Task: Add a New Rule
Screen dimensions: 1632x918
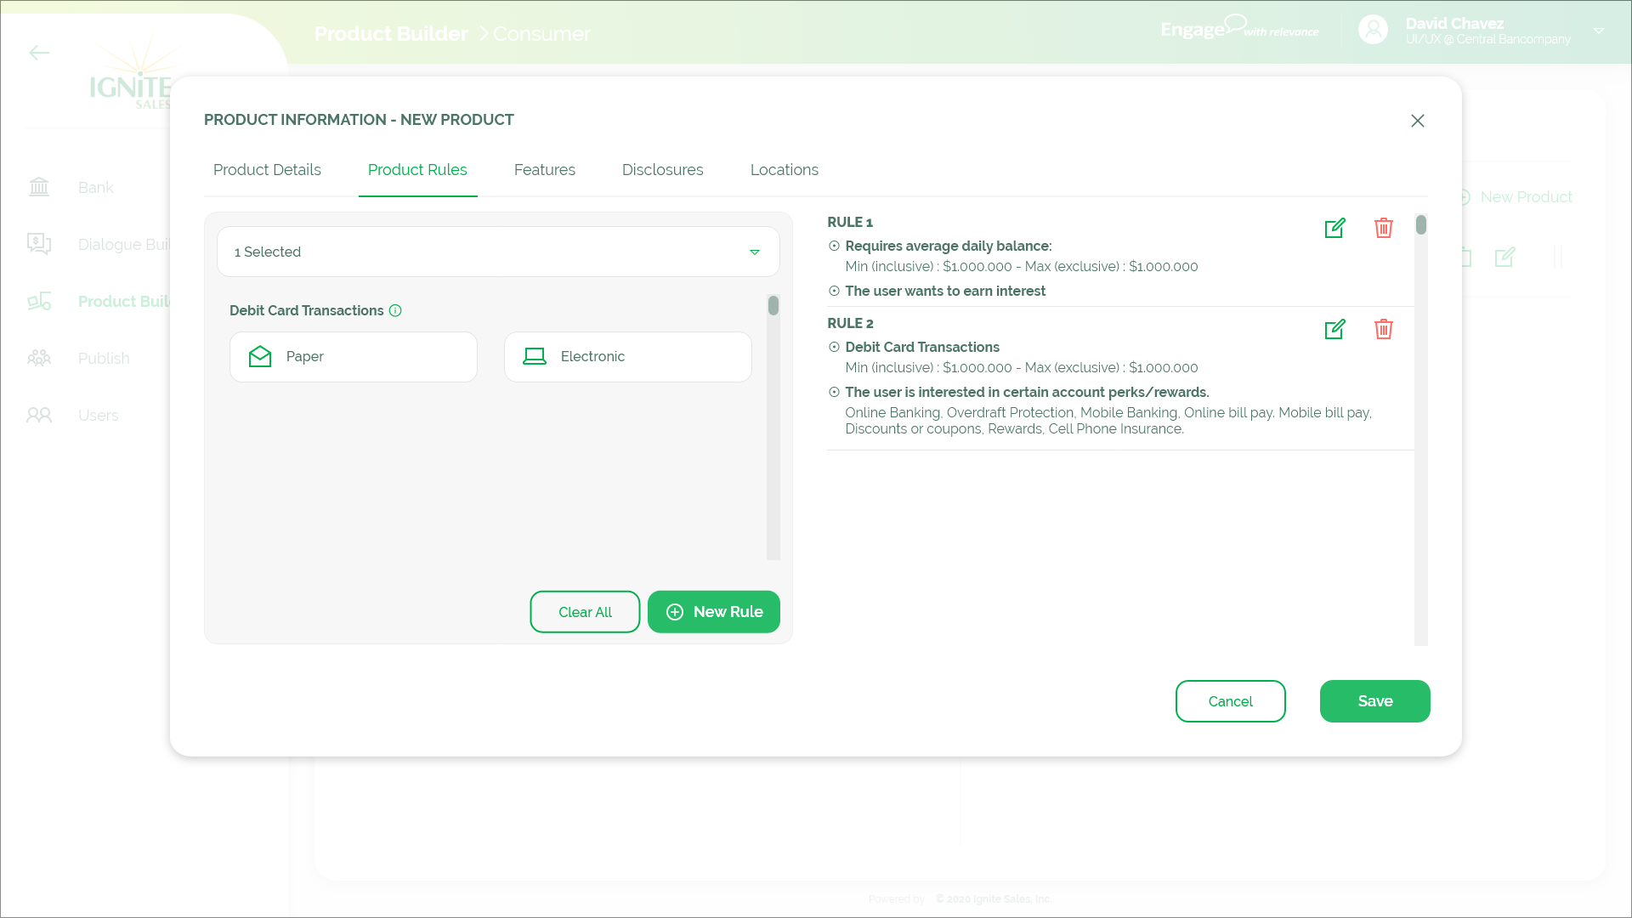Action: (713, 612)
